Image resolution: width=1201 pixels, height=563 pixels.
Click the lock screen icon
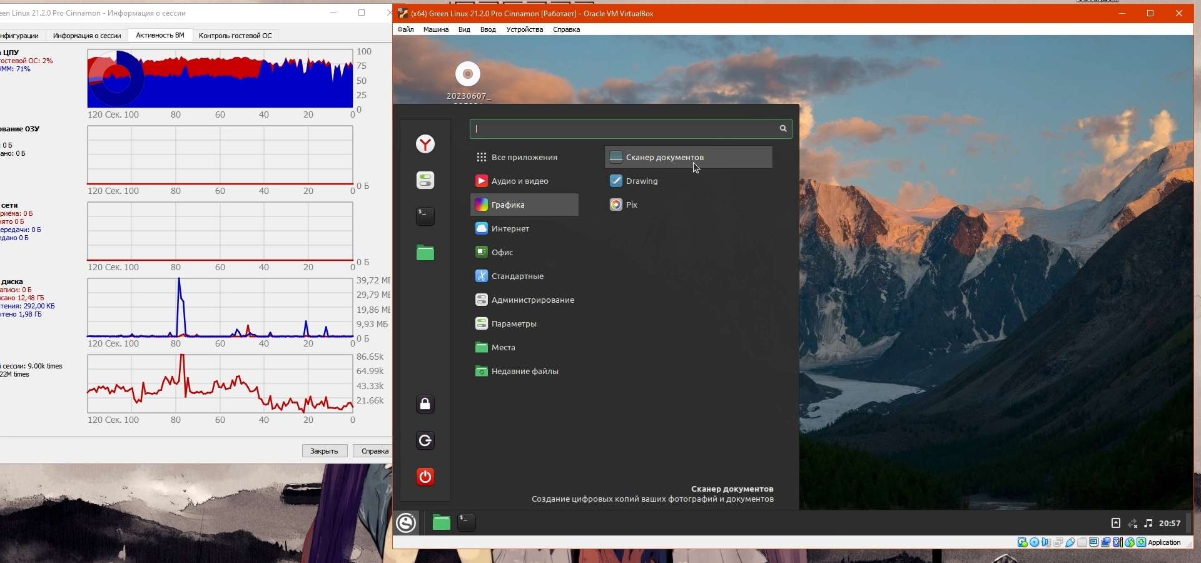tap(425, 404)
